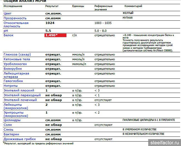Click the protein concentration comment text

point(148,43)
